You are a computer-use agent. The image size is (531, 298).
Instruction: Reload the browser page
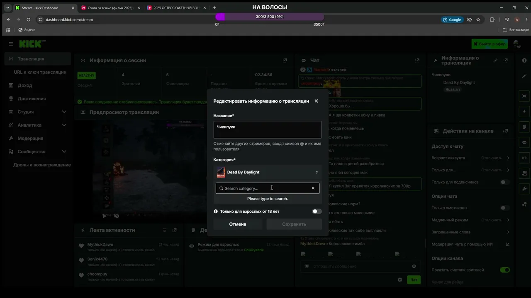tap(28, 19)
